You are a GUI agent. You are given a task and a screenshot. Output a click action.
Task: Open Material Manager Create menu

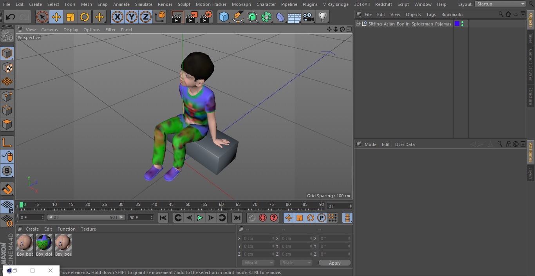click(x=32, y=229)
